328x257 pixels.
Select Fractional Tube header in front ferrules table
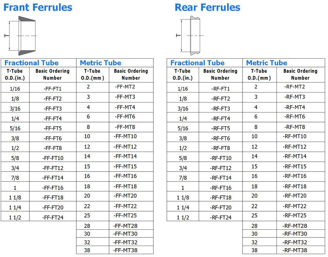pos(32,63)
